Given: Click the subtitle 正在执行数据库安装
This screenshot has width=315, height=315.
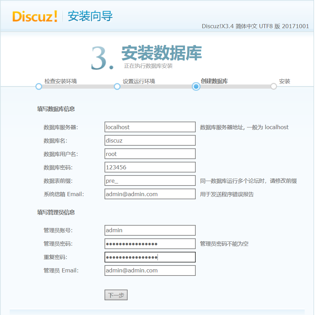Looking at the screenshot, I should click(148, 66).
